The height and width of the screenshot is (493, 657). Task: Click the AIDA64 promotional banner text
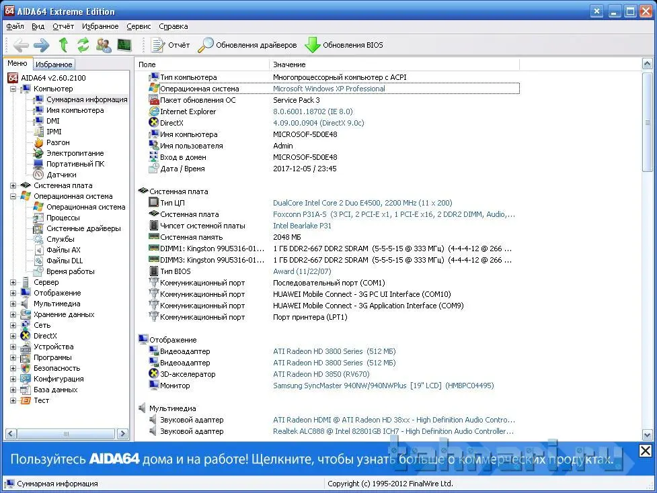pos(312,459)
